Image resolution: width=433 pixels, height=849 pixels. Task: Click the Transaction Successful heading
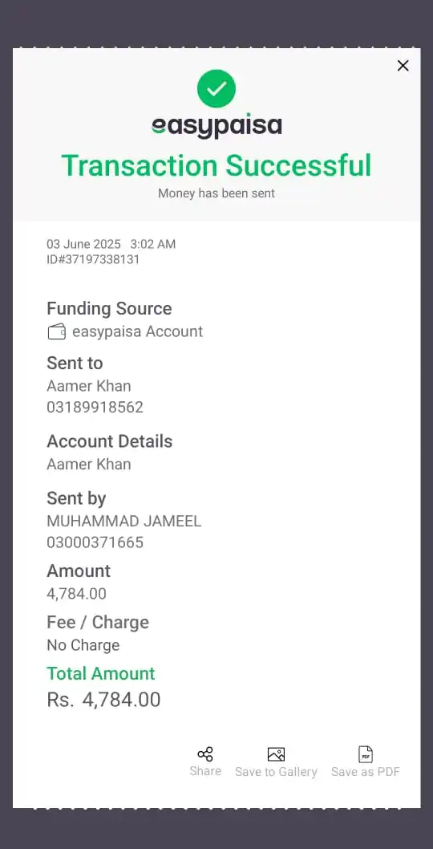point(216,165)
